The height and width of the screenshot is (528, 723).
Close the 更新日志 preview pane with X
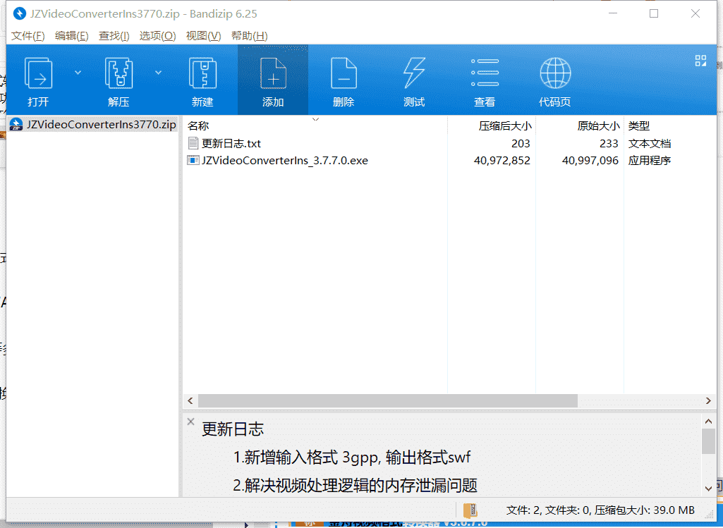(190, 421)
